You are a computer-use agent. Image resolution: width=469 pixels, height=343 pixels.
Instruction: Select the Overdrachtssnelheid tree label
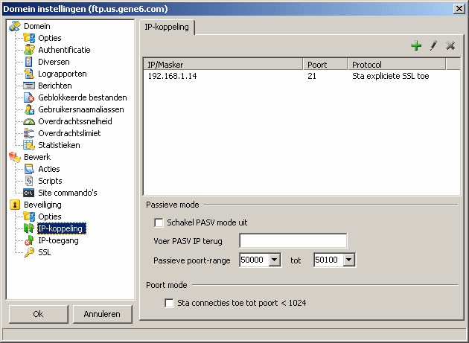[x=75, y=121]
